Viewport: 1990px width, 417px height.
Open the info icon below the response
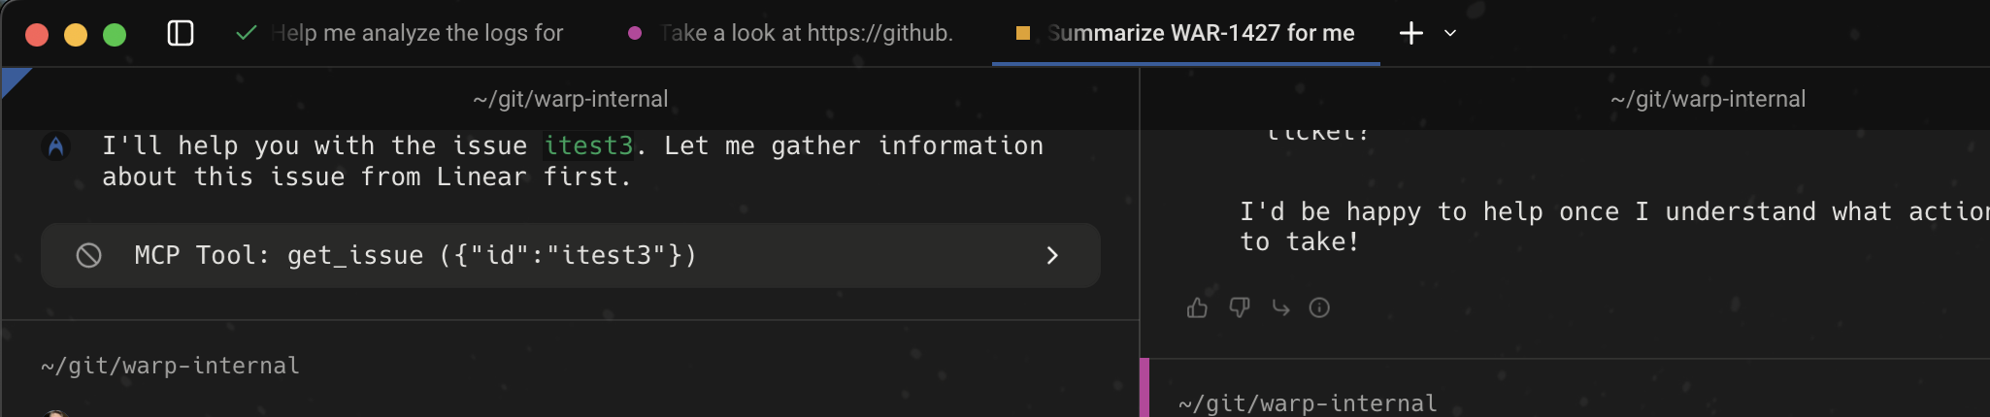tap(1319, 308)
